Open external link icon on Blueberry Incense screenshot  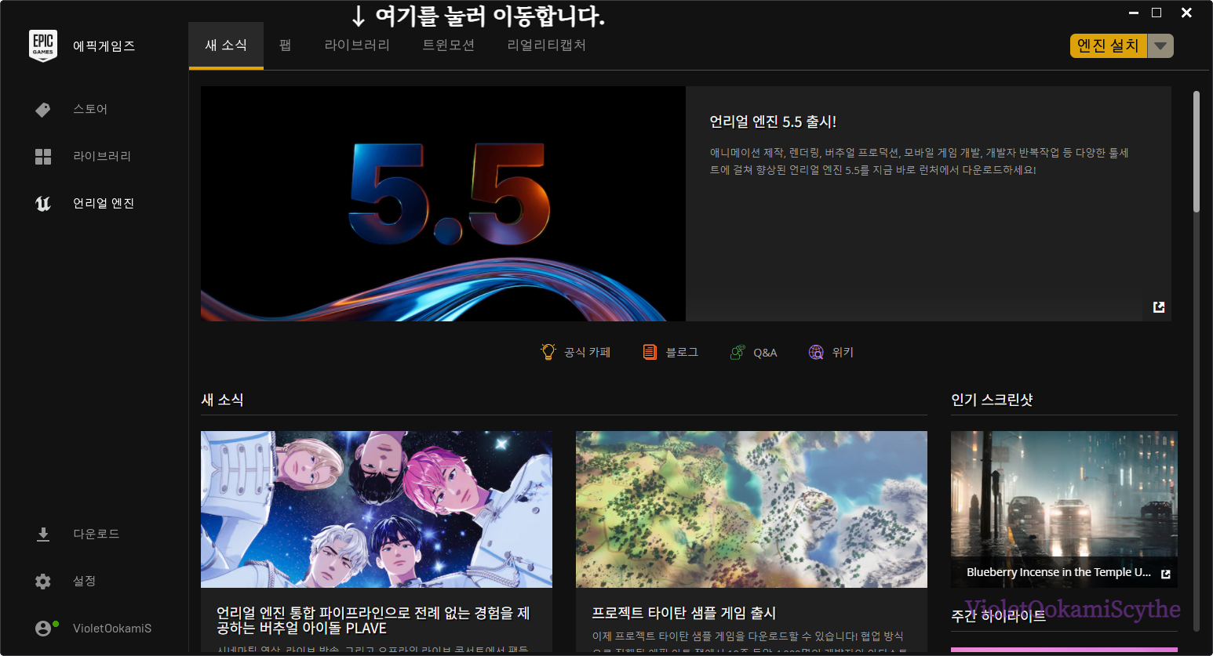pos(1166,574)
